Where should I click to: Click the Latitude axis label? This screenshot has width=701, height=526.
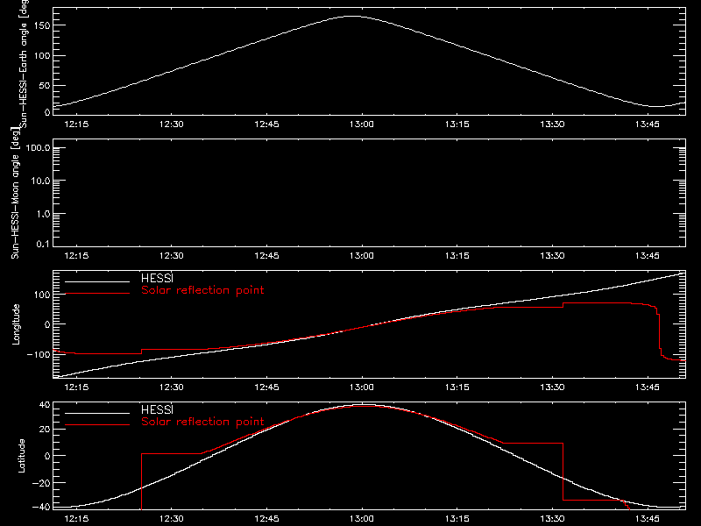click(x=21, y=456)
